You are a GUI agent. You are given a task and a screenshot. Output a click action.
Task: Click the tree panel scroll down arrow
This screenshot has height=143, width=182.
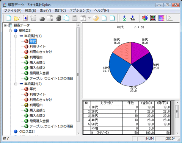point(78,133)
